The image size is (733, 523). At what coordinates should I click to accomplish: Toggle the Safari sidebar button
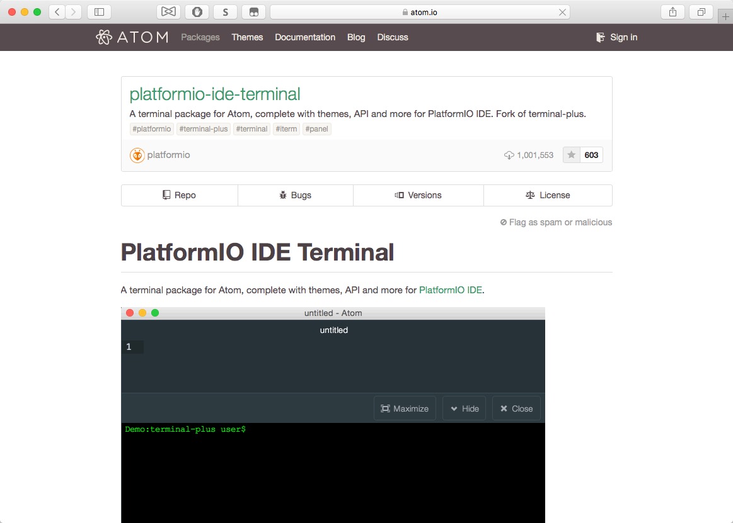pos(99,12)
